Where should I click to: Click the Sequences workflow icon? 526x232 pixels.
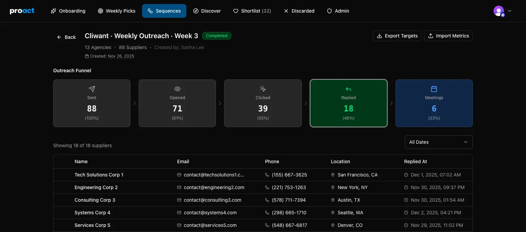[150, 11]
